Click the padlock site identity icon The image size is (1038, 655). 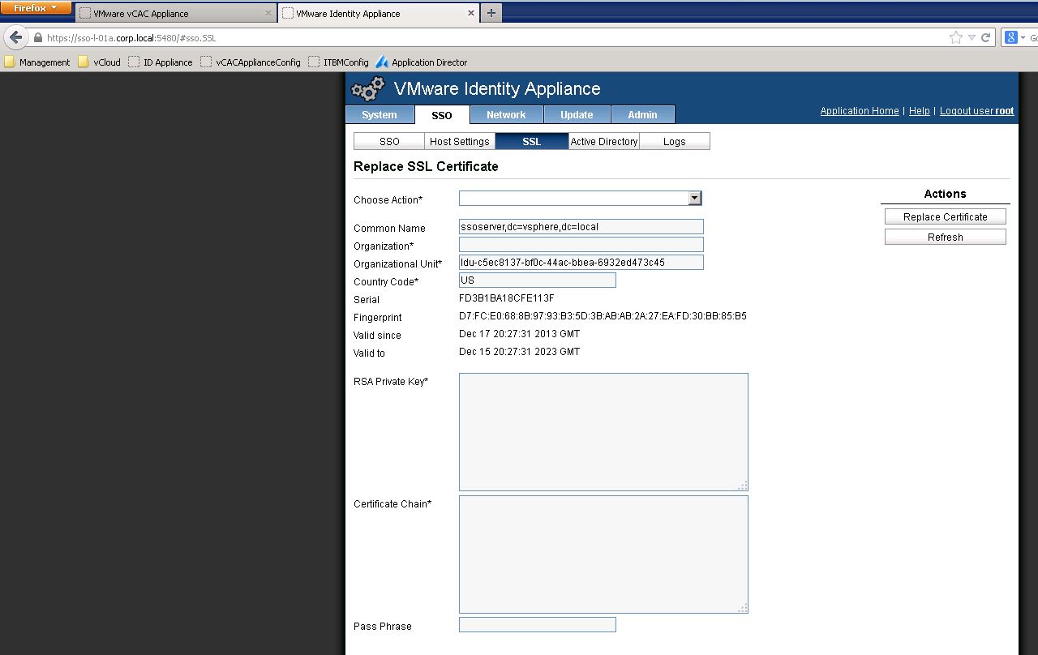[x=37, y=37]
